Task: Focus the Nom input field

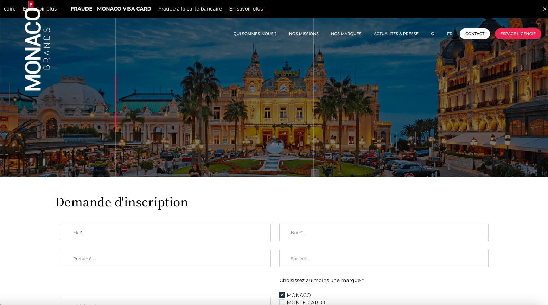Action: tap(384, 233)
